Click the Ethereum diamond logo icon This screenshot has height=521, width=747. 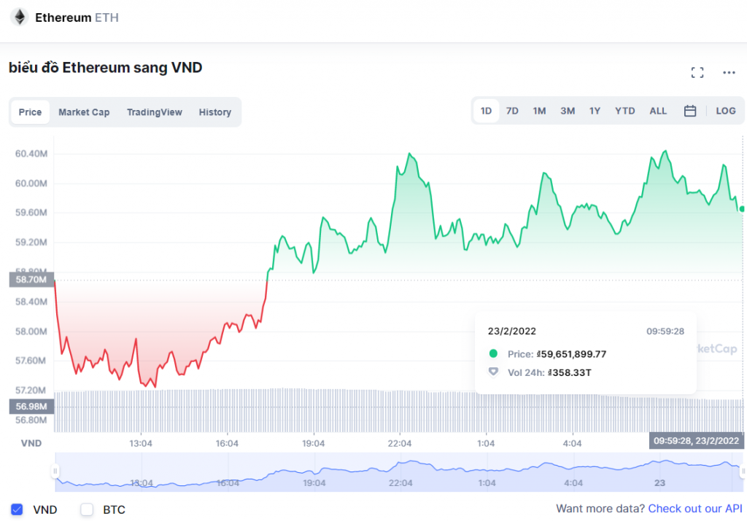19,17
